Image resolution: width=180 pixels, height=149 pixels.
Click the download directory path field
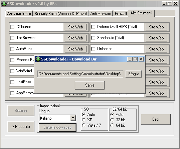pos(80,74)
